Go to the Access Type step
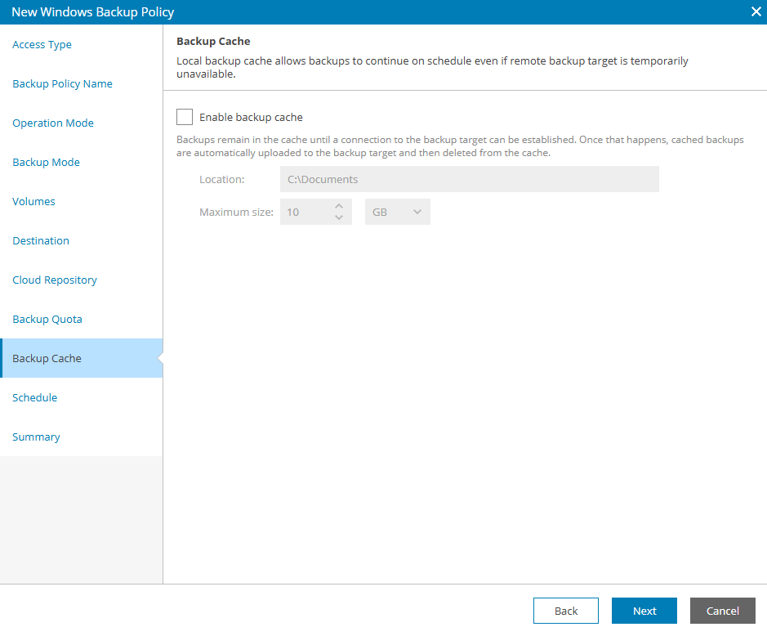Screen dimensions: 767x636 42,45
